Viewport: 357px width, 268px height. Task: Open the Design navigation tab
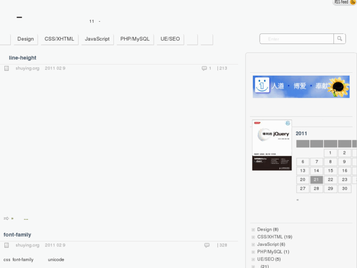pos(26,39)
